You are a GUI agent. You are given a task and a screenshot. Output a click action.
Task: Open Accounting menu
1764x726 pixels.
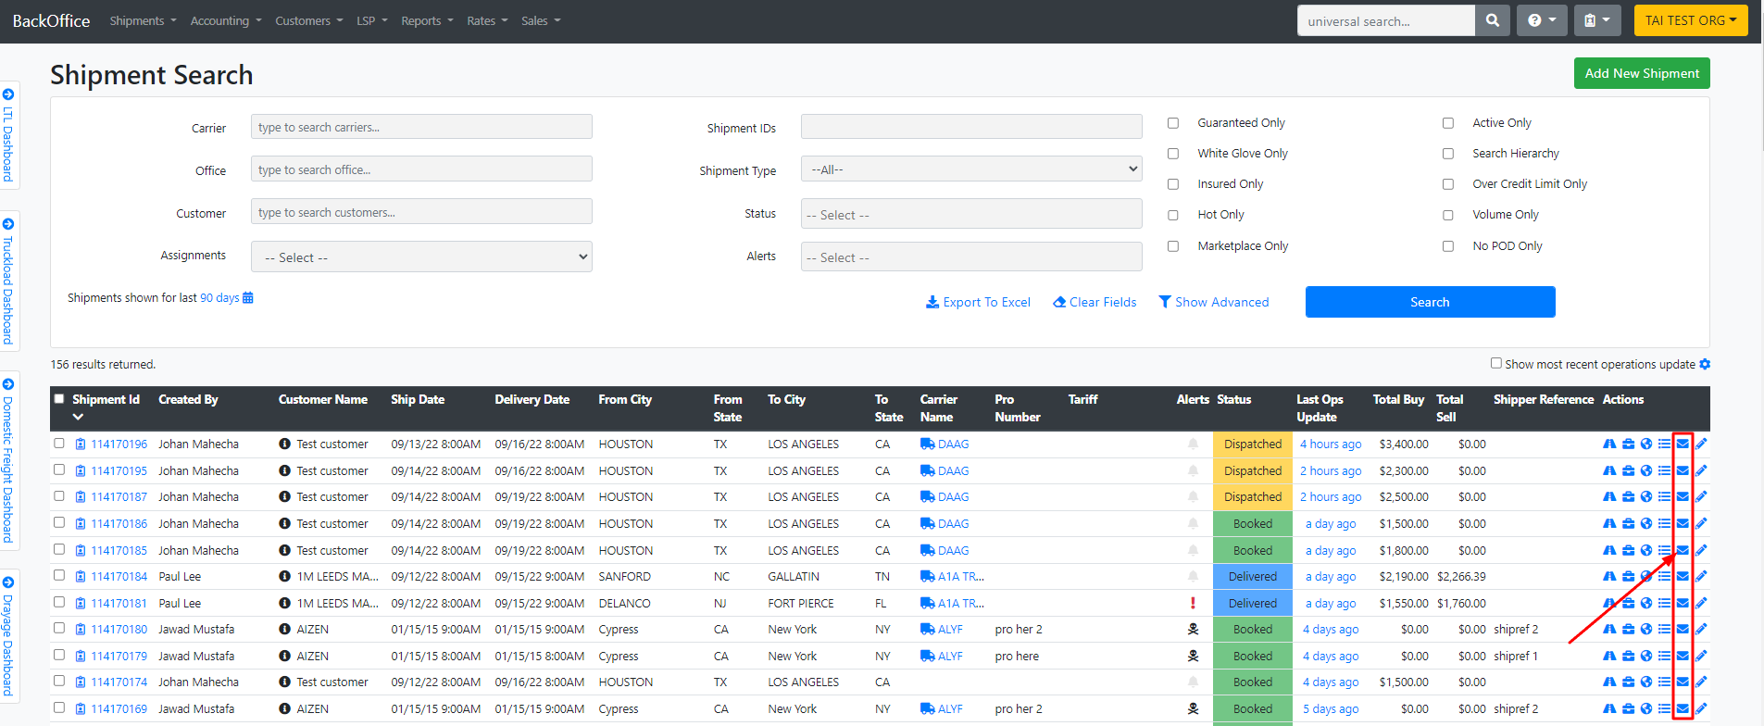point(226,20)
